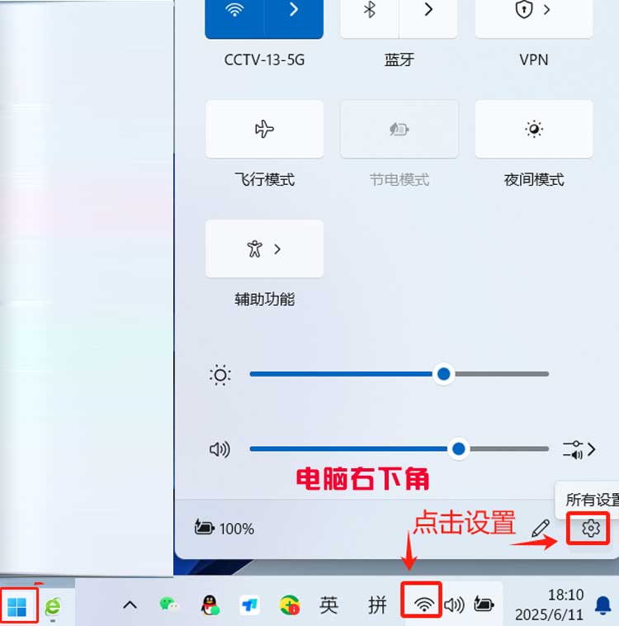
Task: Open the Windows Start menu
Action: (17, 606)
